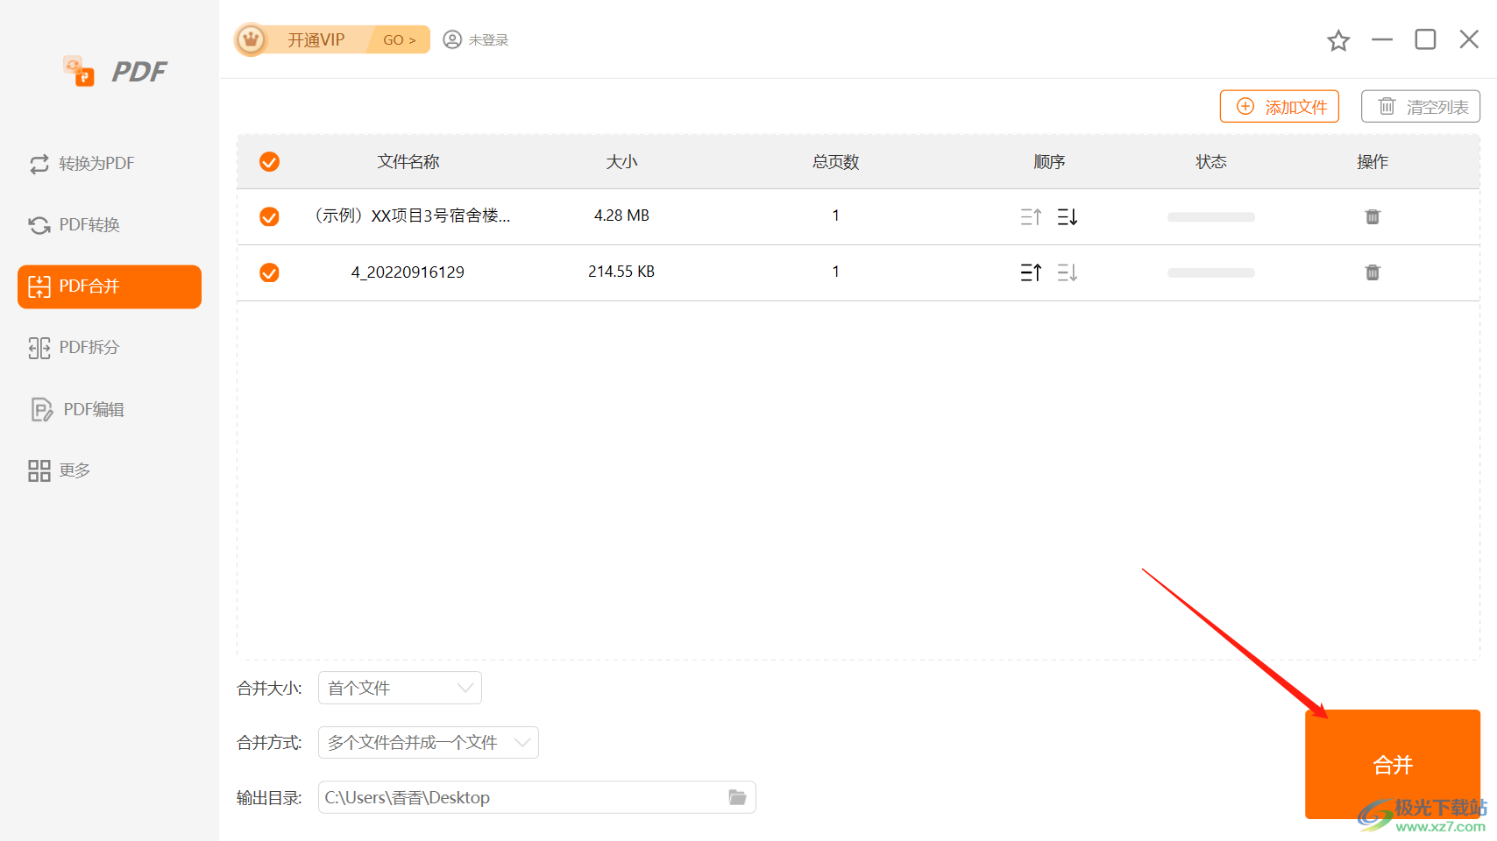Uncheck the 4_20220916129 file checkbox
Screen dimensions: 1497x841
point(269,272)
